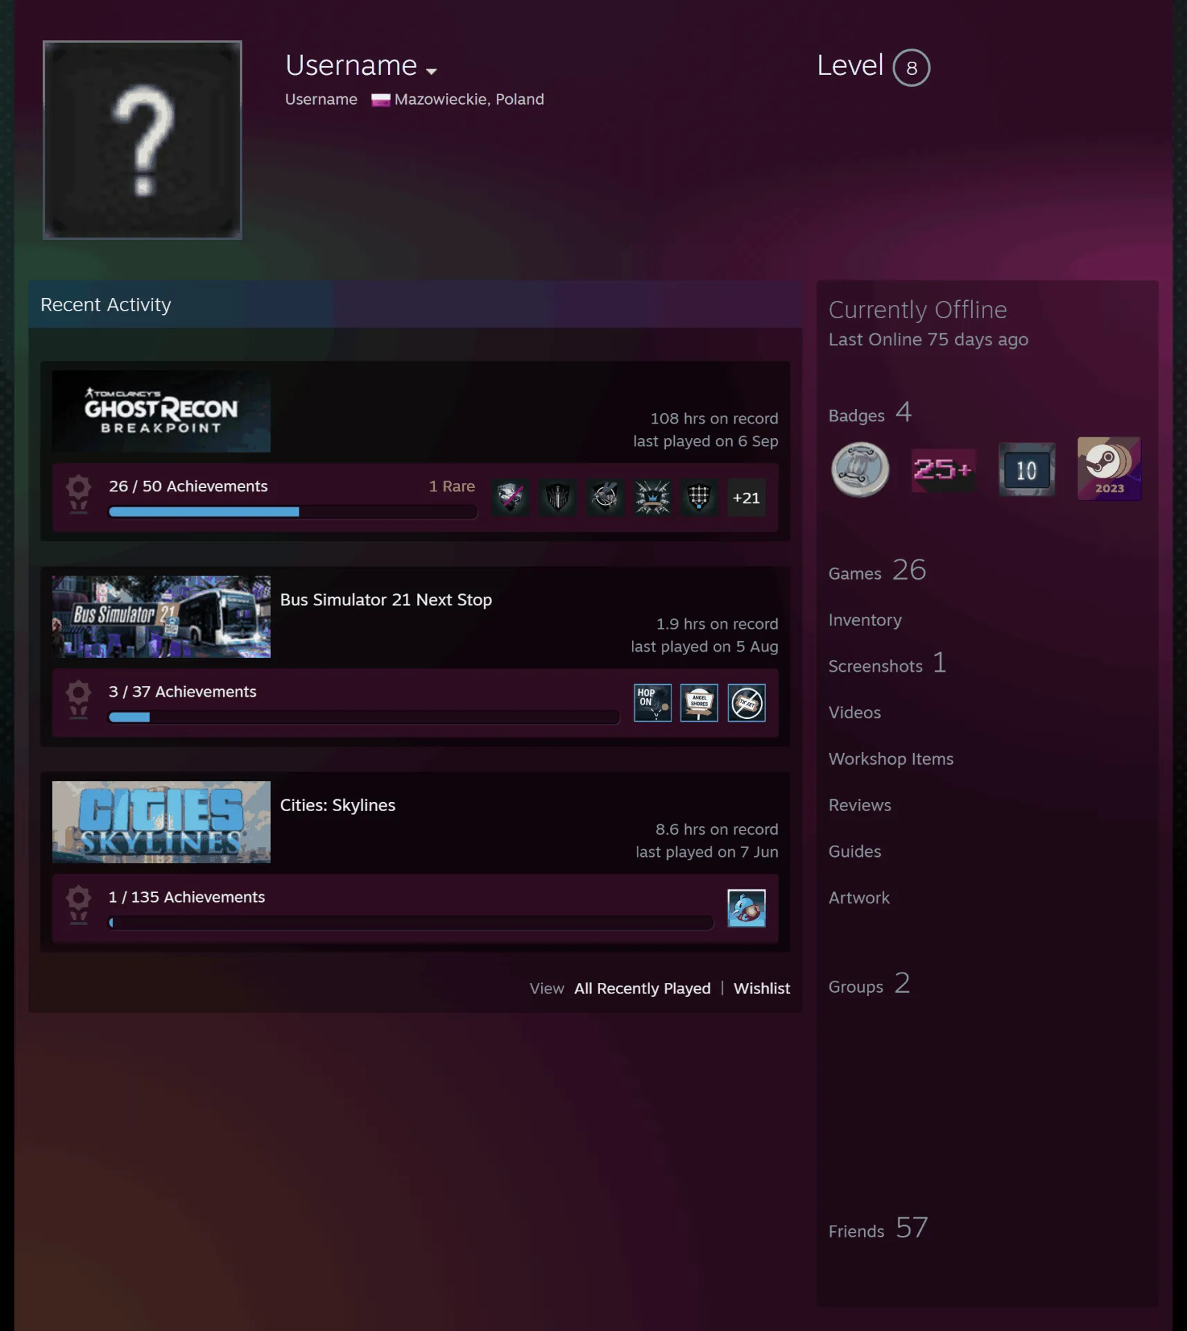Click the fifth Ghost Recon grid-shield achievement icon

click(x=699, y=497)
